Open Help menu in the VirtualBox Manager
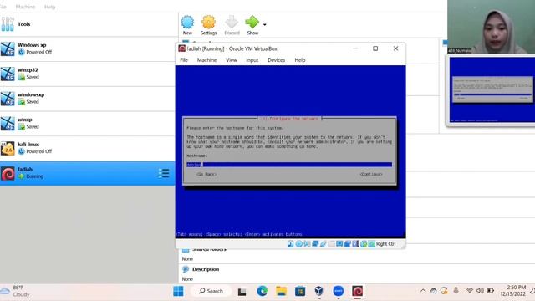Image resolution: width=535 pixels, height=301 pixels. 50,7
